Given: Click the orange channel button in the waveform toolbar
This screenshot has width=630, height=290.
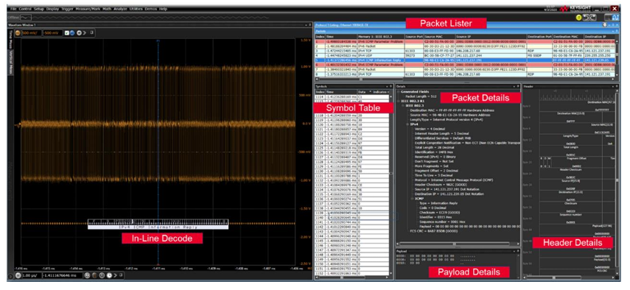Looking at the screenshot, I should click(18, 32).
